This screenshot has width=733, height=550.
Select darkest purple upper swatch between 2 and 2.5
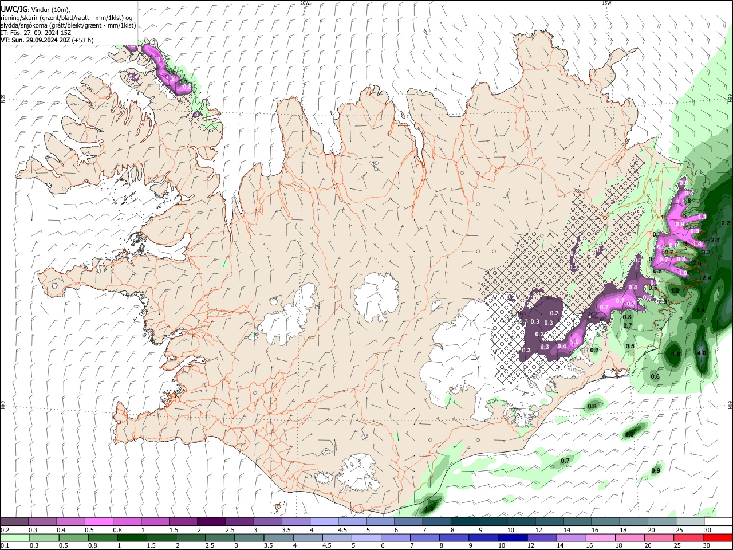point(211,521)
